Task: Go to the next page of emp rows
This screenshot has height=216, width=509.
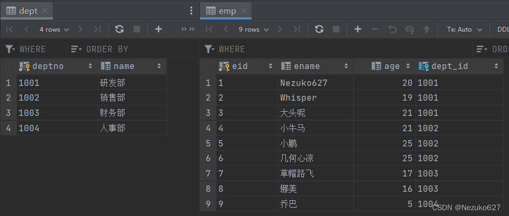Action: pos(280,30)
